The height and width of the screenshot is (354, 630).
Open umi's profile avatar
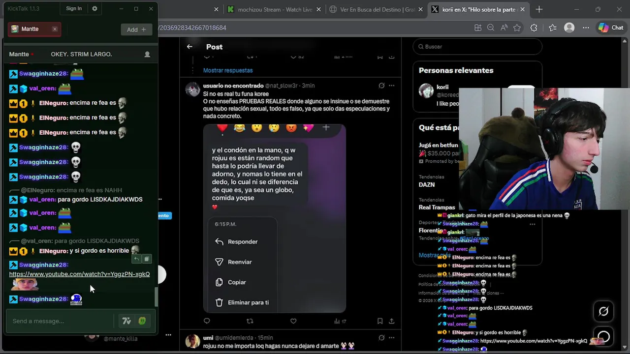pyautogui.click(x=192, y=341)
